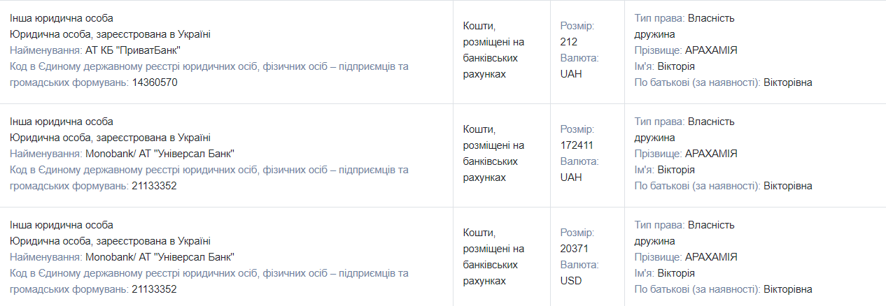886x306 pixels.
Task: Click UAH currency in the 172411 row
Action: 571,177
